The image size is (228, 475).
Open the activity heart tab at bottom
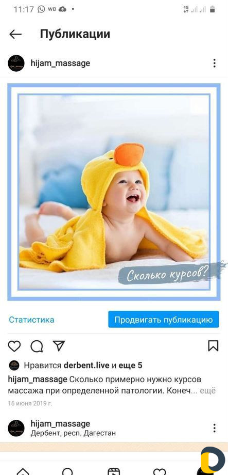(x=160, y=471)
